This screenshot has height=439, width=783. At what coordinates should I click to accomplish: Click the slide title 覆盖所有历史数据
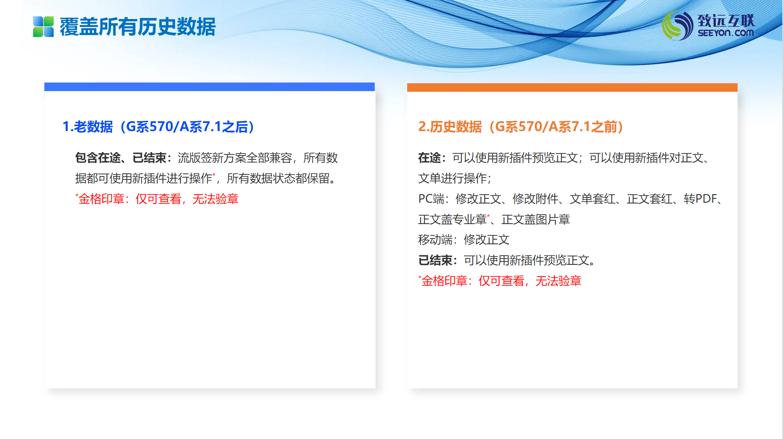pos(138,27)
